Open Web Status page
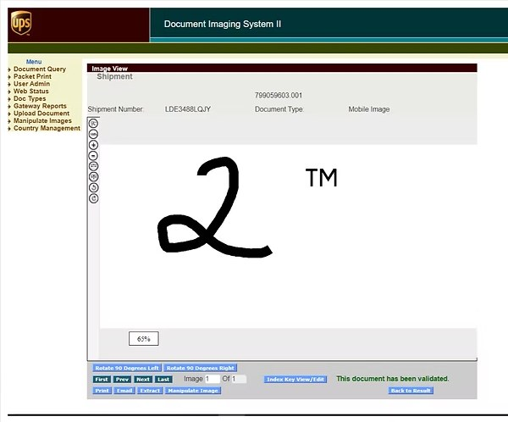This screenshot has height=422, width=508. (31, 92)
